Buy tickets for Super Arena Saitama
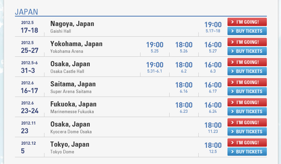 pos(247,91)
